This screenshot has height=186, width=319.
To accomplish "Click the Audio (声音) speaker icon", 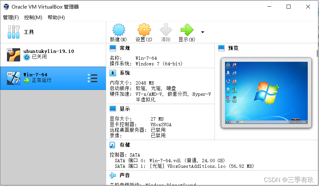I will tap(113, 175).
